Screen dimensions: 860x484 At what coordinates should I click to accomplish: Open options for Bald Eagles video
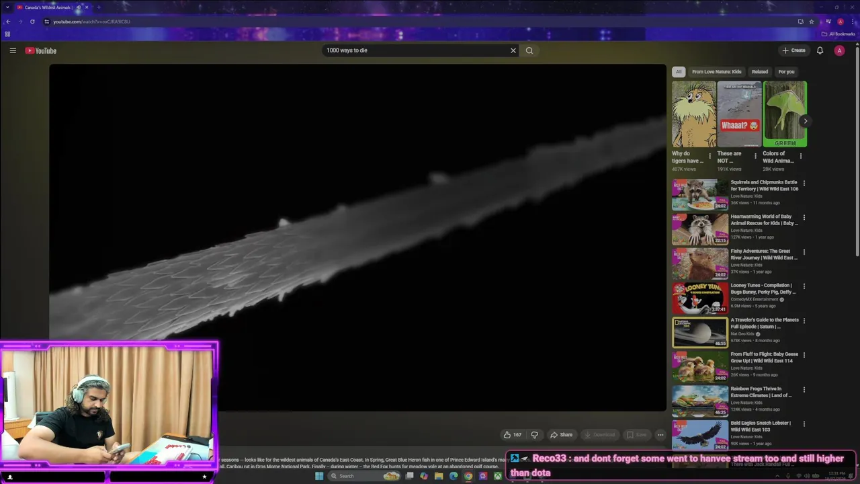[804, 424]
